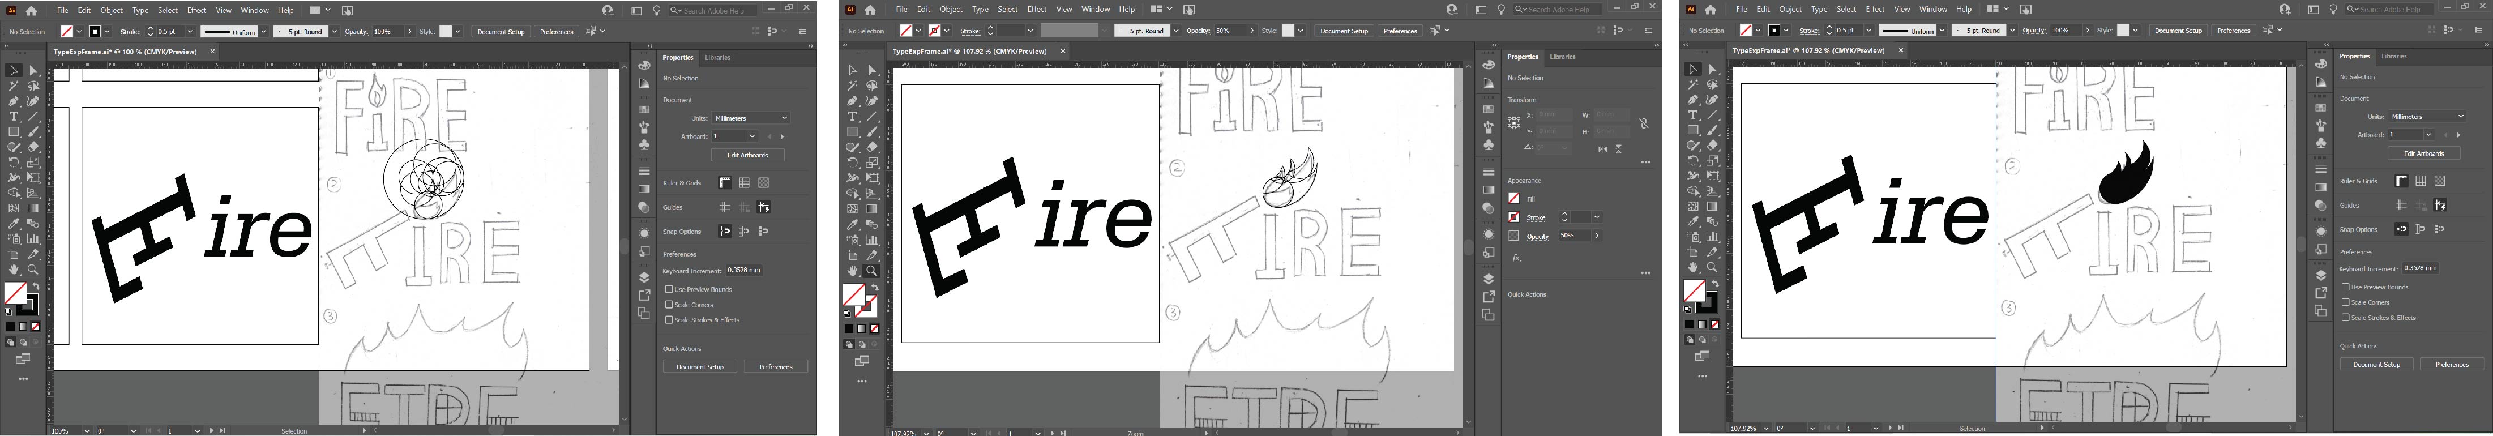The height and width of the screenshot is (436, 2493).
Task: Enable Scale Corners in left window
Action: [x=669, y=304]
